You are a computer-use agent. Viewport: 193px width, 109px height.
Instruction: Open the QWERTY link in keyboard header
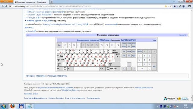pyautogui.click(x=124, y=40)
